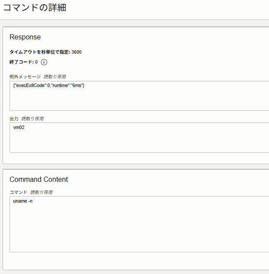
Task: Click the 終了コード: 0 label
Action: click(23, 62)
